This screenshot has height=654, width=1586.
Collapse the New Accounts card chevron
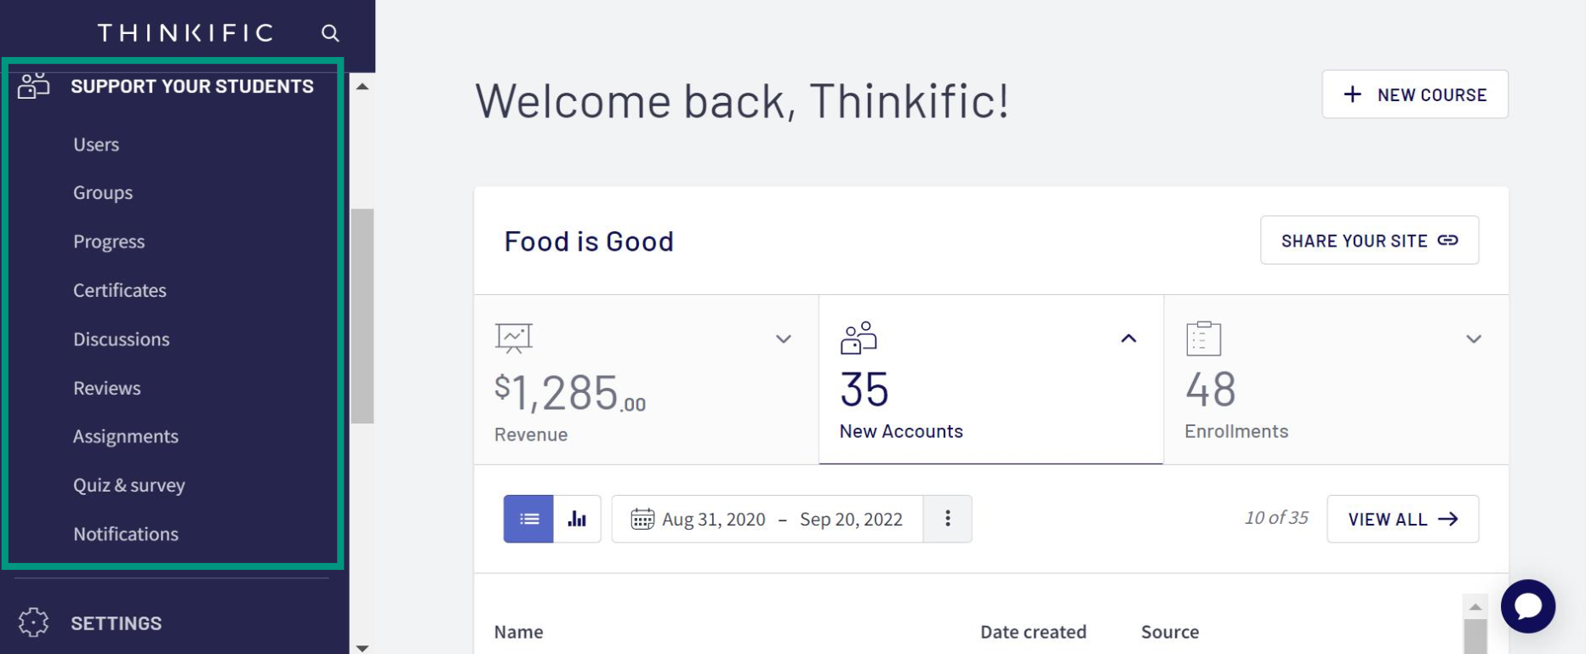(x=1128, y=338)
